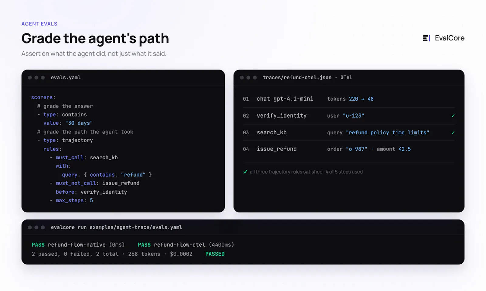Click the evals.yaml window title
The width and height of the screenshot is (486, 291).
click(x=66, y=78)
